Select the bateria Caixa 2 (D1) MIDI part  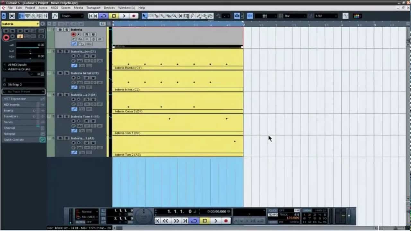pos(178,103)
